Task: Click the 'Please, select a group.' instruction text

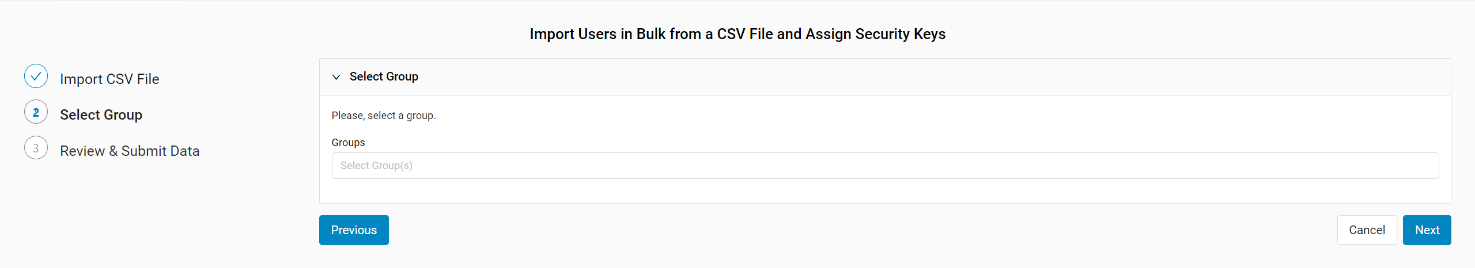Action: [x=384, y=116]
